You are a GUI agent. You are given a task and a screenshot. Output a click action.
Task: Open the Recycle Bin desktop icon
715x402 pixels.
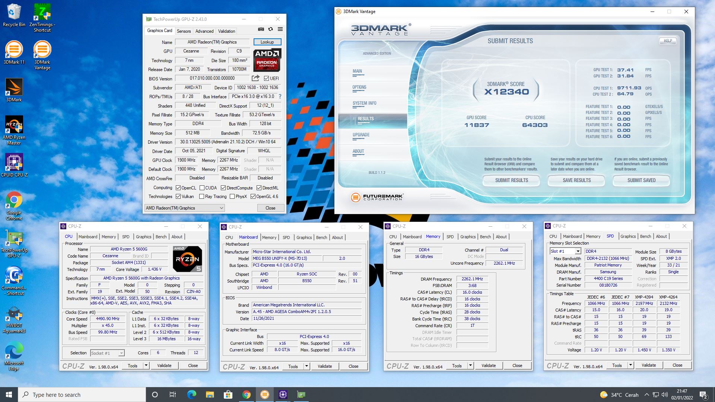pos(14,15)
